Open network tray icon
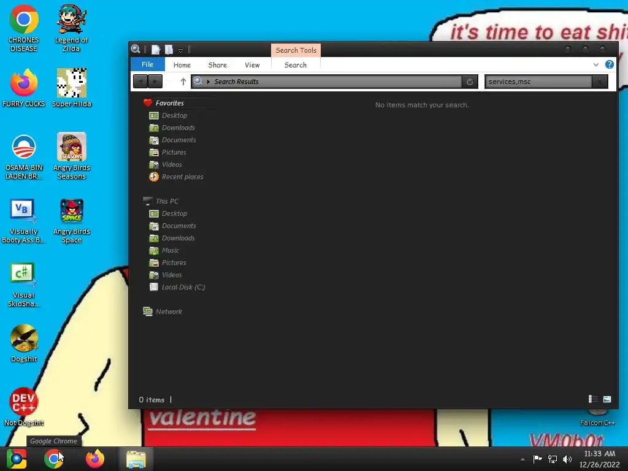The width and height of the screenshot is (628, 471). tap(553, 459)
